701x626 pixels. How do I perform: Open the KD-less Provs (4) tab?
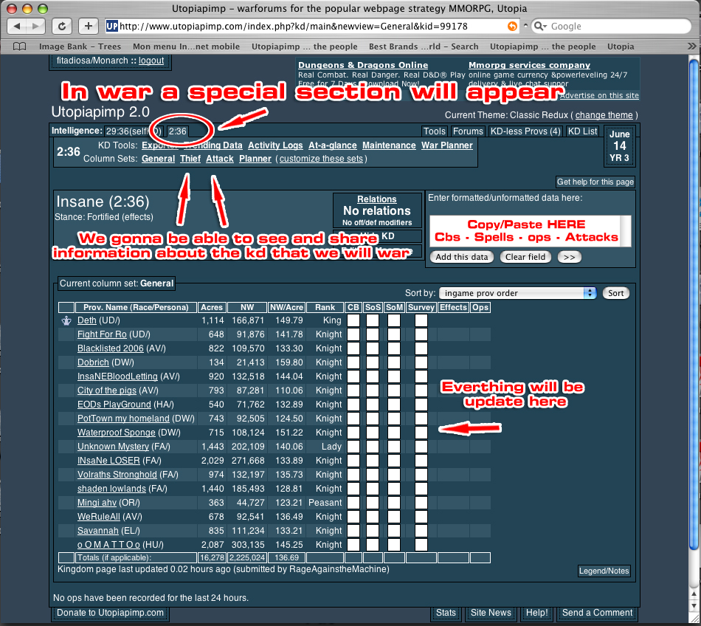click(x=525, y=131)
